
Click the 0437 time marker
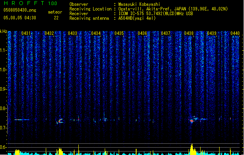pos(166,33)
